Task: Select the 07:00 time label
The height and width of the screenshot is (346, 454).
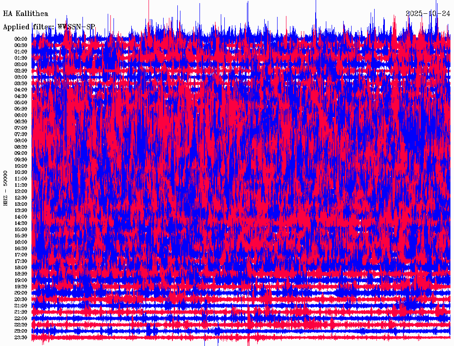Action: (21, 128)
